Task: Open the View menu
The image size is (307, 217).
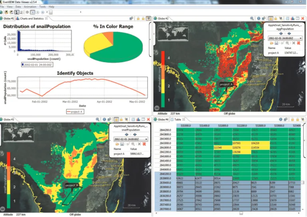Action: click(10, 7)
